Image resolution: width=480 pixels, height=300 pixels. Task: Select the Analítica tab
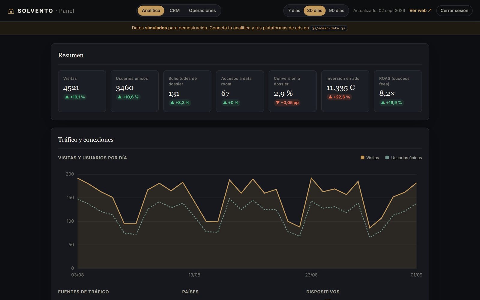click(x=151, y=10)
